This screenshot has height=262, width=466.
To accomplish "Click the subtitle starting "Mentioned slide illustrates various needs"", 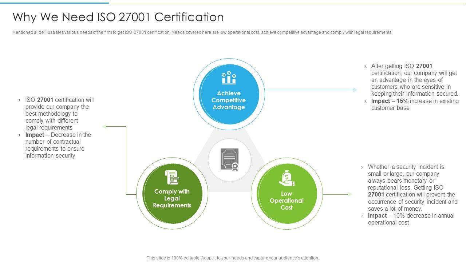I will point(202,32).
